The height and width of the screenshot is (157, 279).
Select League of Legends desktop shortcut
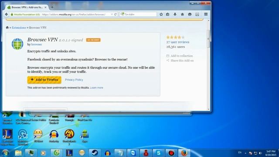coord(7,137)
